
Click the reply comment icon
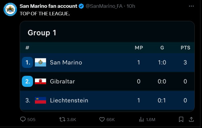point(23,119)
